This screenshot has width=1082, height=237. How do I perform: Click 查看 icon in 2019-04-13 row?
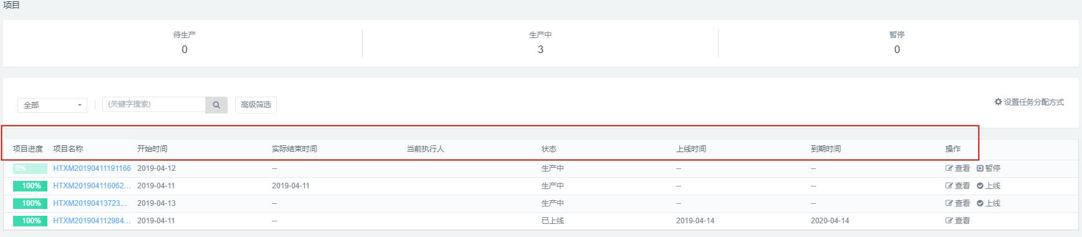949,203
